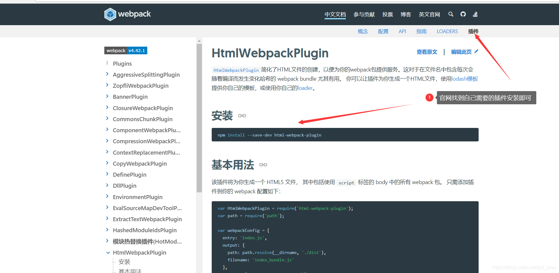Expand the BannerPlugin chevron
Screen dimensions: 559x273
[x=107, y=96]
